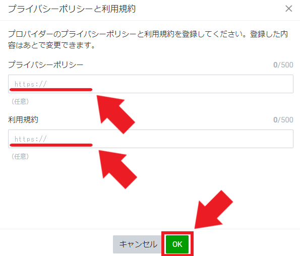Click red underline inside privacy policy field
Image resolution: width=300 pixels, height=256 pixels.
(51, 90)
